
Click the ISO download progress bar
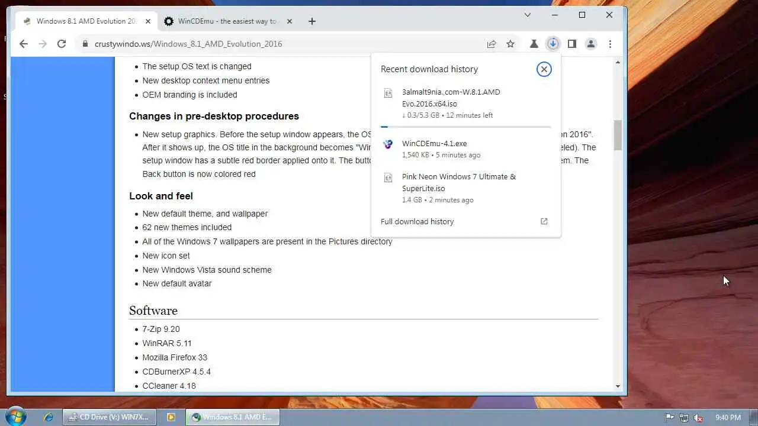click(466, 127)
